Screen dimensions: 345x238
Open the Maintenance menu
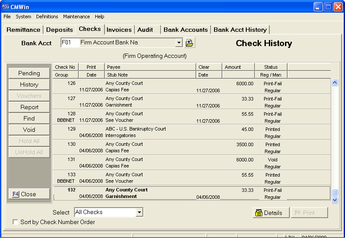[x=76, y=17]
